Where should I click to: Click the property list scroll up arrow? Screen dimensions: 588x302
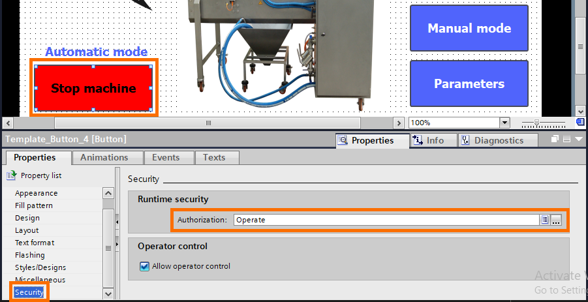(108, 193)
